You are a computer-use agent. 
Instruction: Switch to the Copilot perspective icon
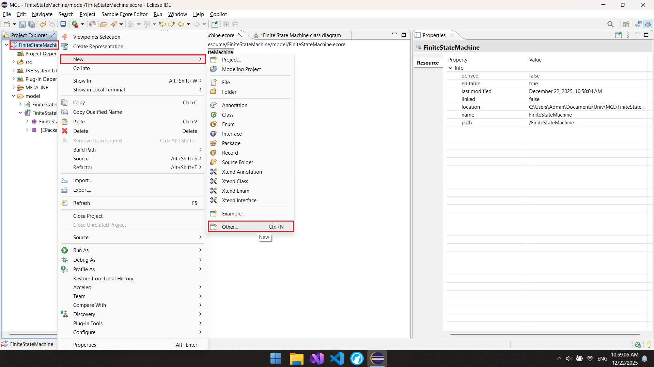[x=648, y=24]
